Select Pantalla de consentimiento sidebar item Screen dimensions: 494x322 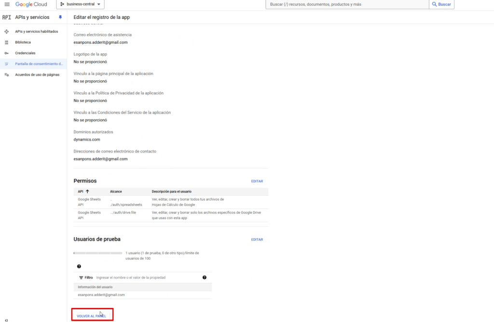coord(33,64)
